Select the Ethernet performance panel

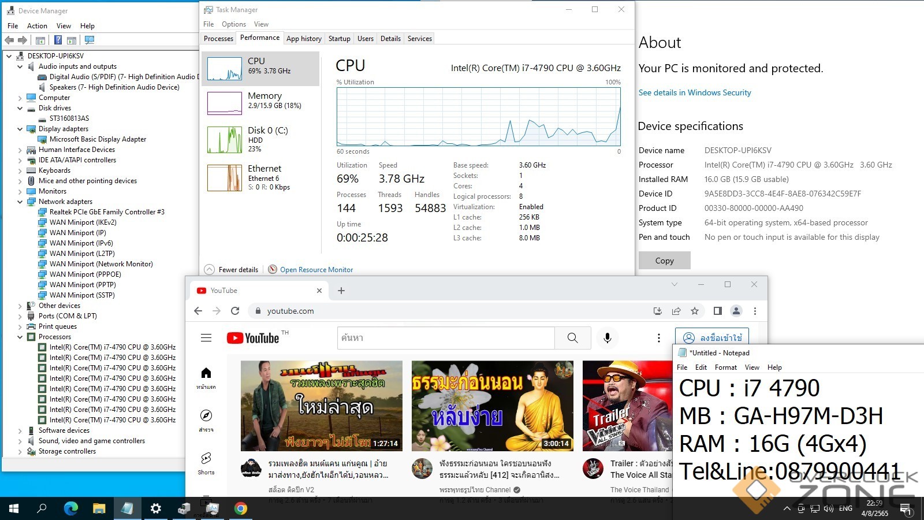(260, 177)
